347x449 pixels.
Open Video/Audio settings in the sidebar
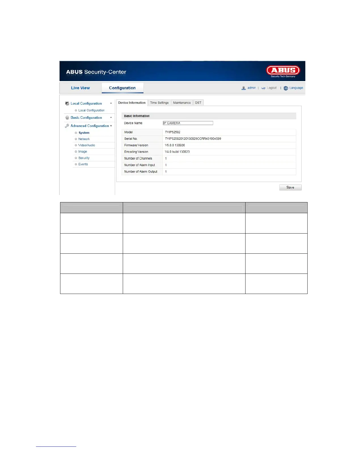[x=86, y=145]
